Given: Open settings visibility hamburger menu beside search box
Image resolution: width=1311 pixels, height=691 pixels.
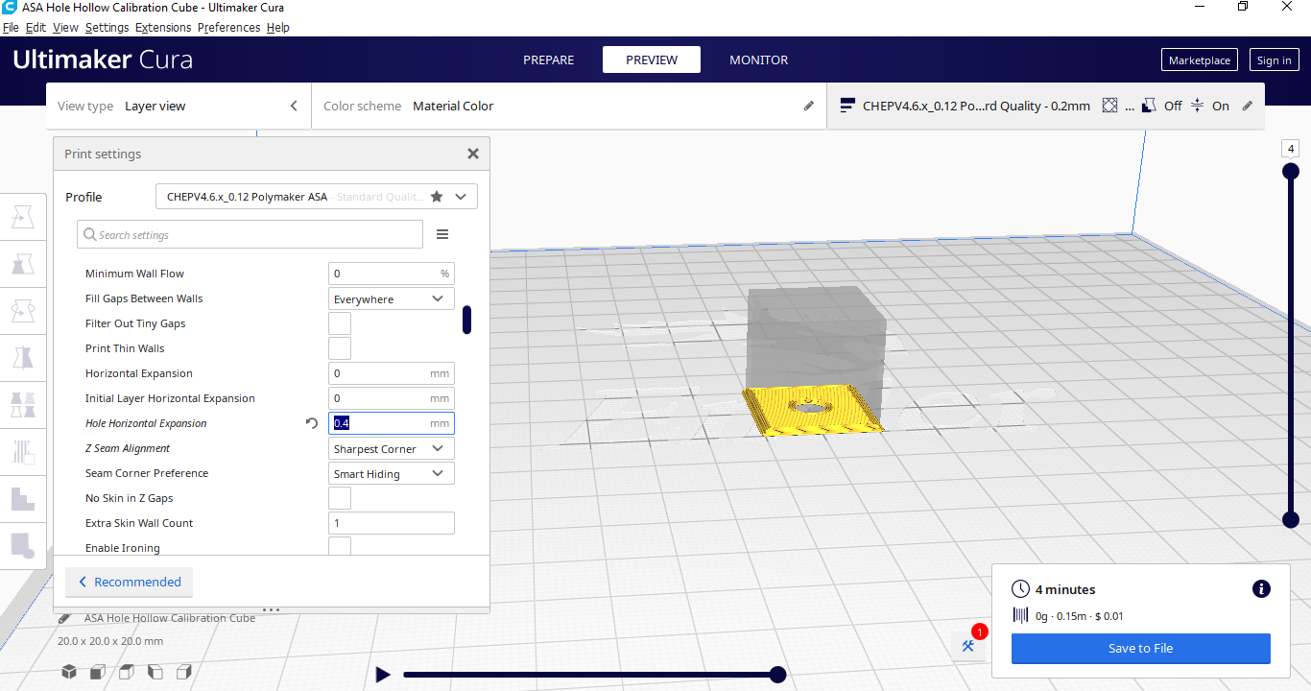Looking at the screenshot, I should click(x=441, y=233).
